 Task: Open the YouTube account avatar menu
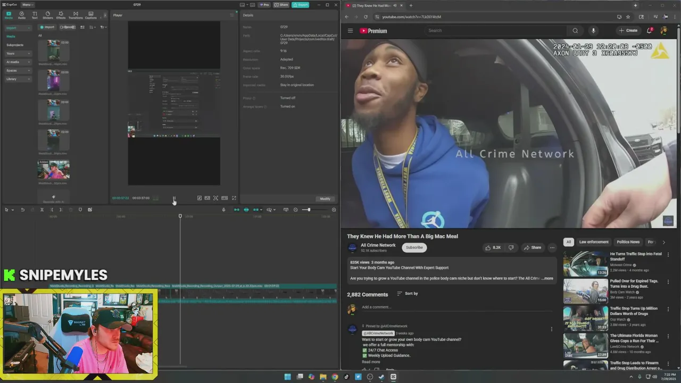(663, 30)
